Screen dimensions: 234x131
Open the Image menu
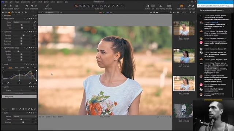point(17,2)
